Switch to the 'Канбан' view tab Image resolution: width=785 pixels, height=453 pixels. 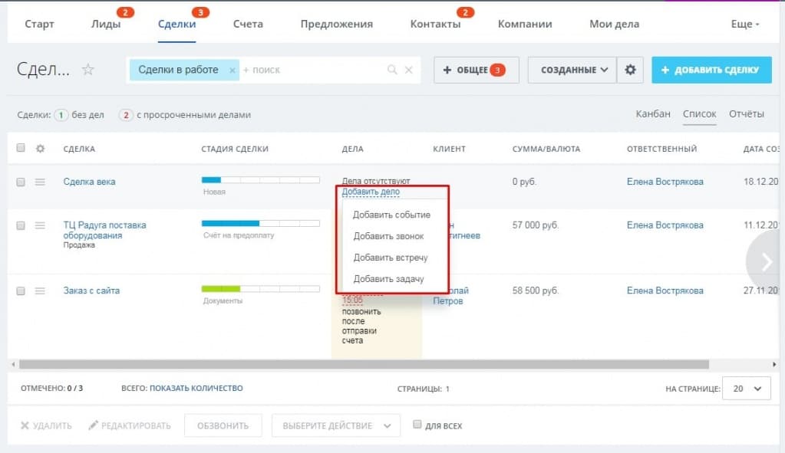pyautogui.click(x=653, y=114)
